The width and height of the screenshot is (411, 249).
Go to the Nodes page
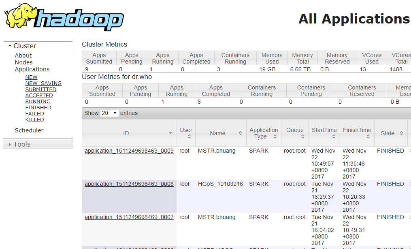coord(23,62)
